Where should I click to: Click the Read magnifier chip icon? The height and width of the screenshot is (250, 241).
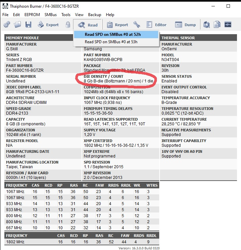point(81,25)
